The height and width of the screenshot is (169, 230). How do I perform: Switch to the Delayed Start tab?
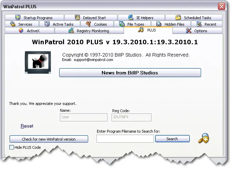pos(91,17)
